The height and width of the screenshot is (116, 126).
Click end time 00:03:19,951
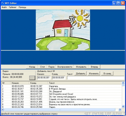(x=36, y=99)
